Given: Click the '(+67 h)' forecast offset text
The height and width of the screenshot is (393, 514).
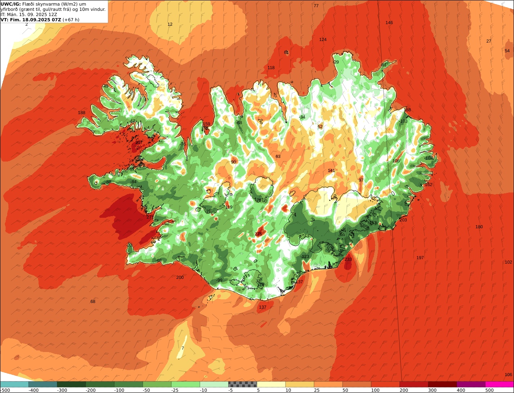Looking at the screenshot, I should pos(71,19).
